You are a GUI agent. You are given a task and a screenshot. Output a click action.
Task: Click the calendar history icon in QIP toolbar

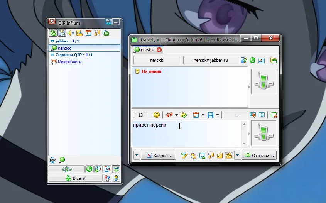click(x=88, y=33)
